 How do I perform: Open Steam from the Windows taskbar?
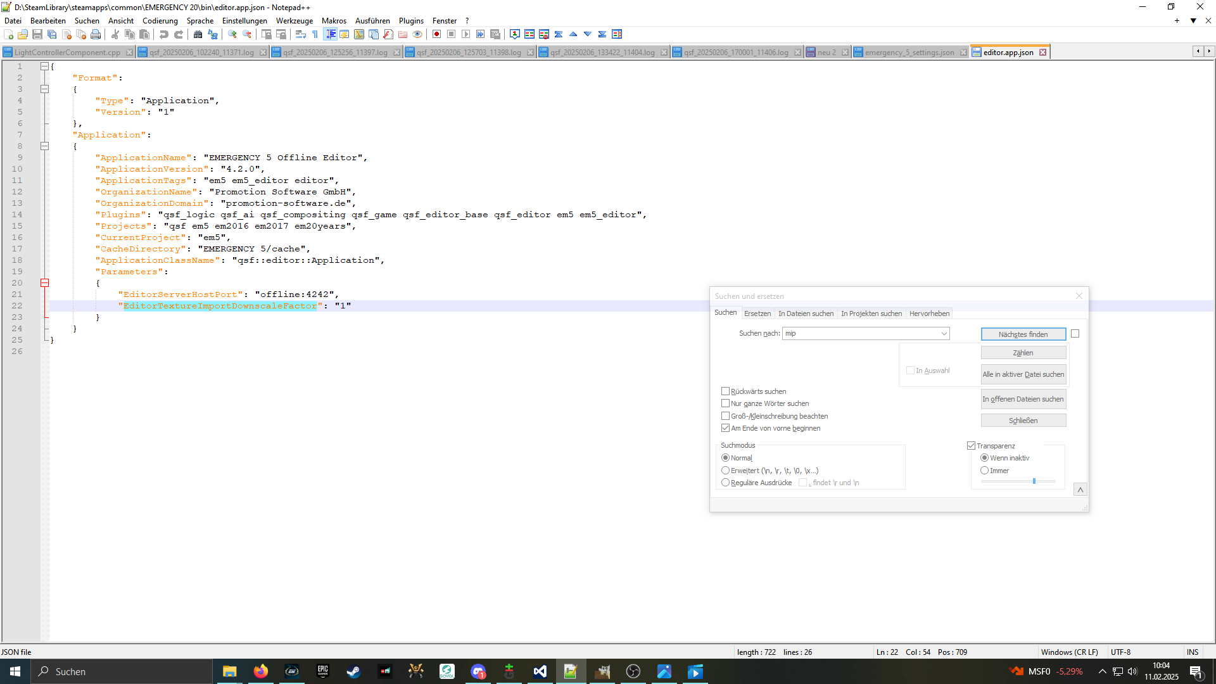click(x=353, y=671)
